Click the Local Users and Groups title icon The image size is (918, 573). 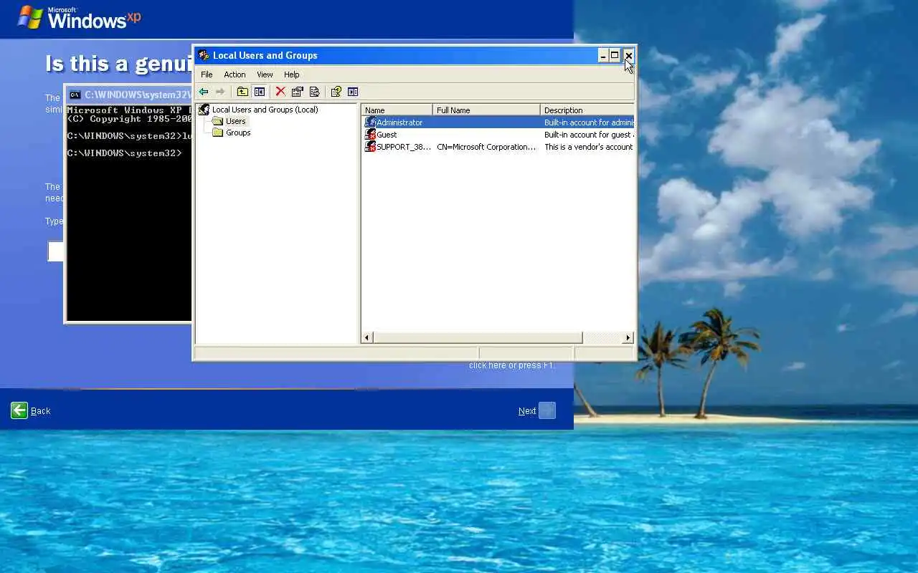(204, 55)
